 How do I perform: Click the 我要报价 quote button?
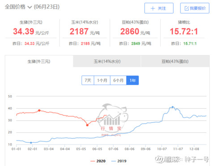click(x=195, y=8)
